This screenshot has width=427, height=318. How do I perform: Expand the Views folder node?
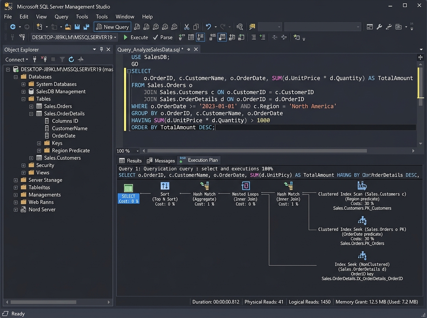[23, 172]
